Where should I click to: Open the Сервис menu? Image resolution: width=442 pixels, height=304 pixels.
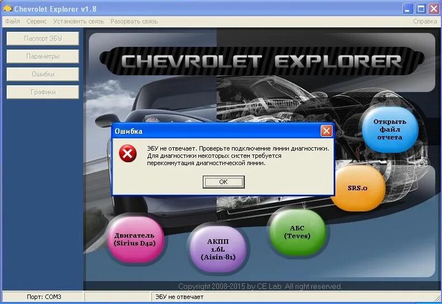pyautogui.click(x=37, y=21)
